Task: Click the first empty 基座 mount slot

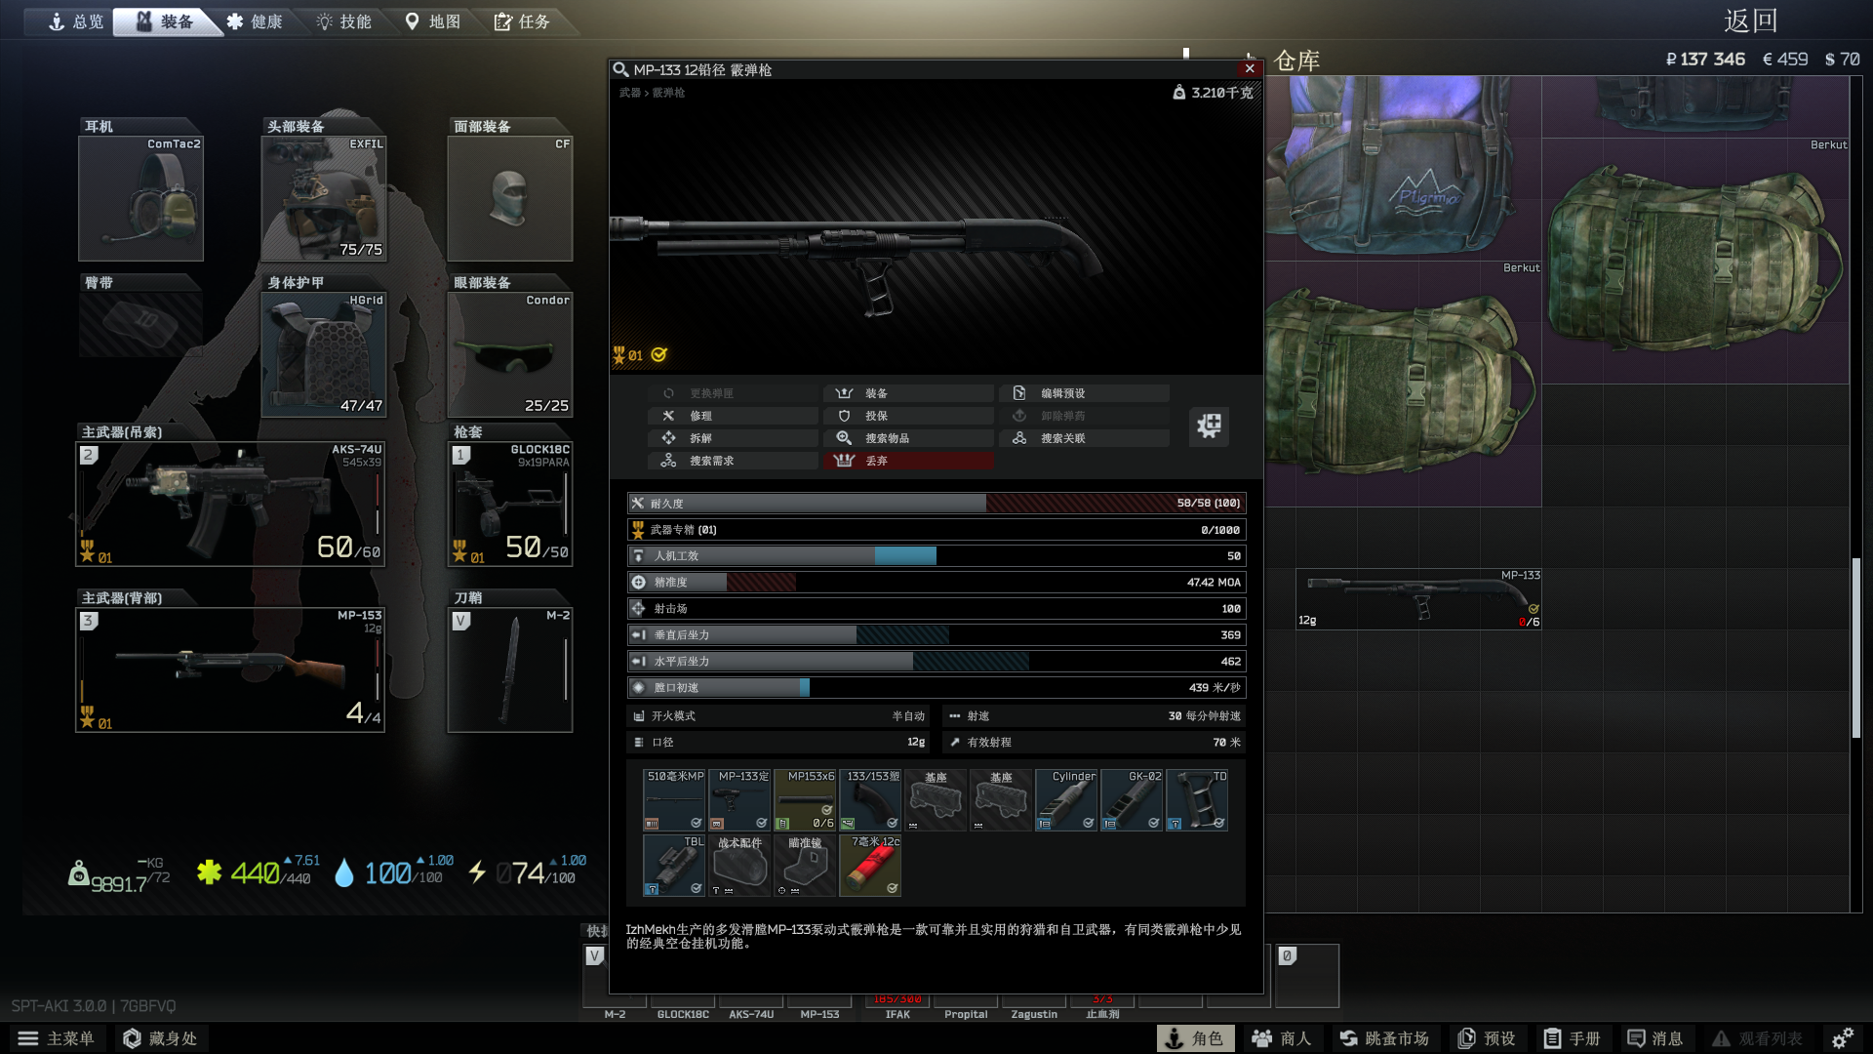Action: (x=936, y=799)
